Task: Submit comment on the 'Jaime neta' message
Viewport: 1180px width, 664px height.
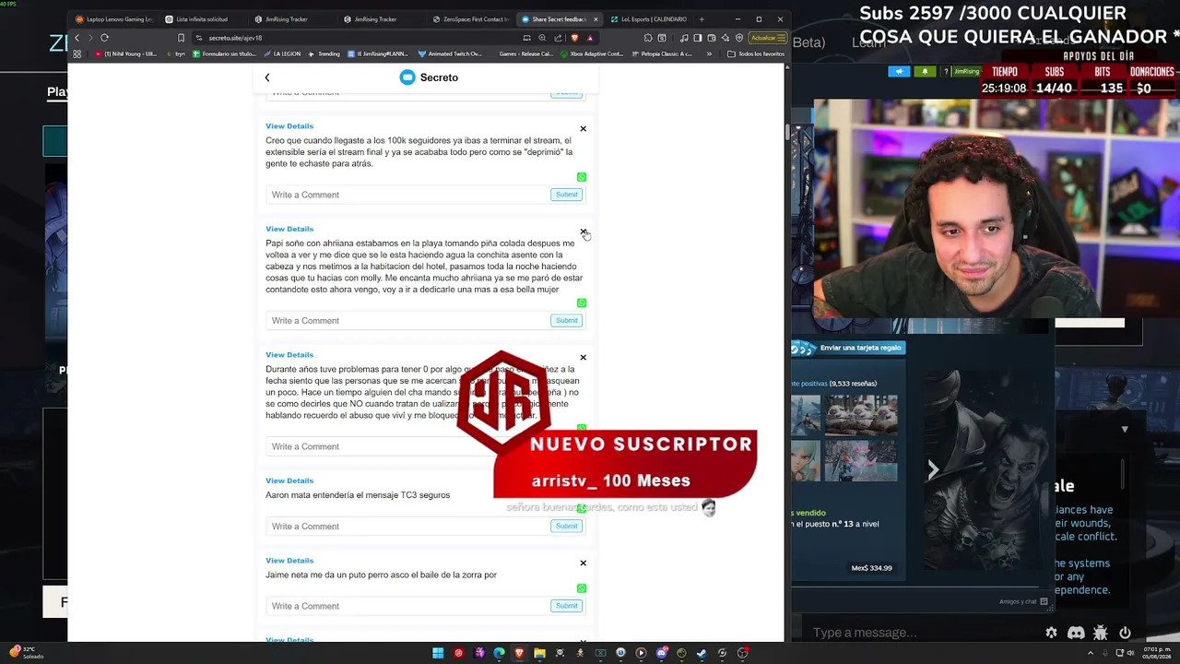Action: point(566,606)
